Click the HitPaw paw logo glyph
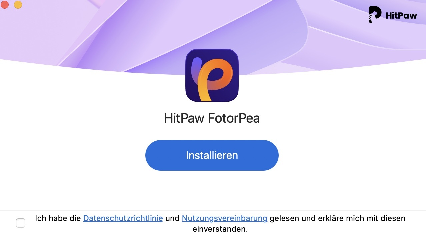426x234 pixels. coord(375,15)
